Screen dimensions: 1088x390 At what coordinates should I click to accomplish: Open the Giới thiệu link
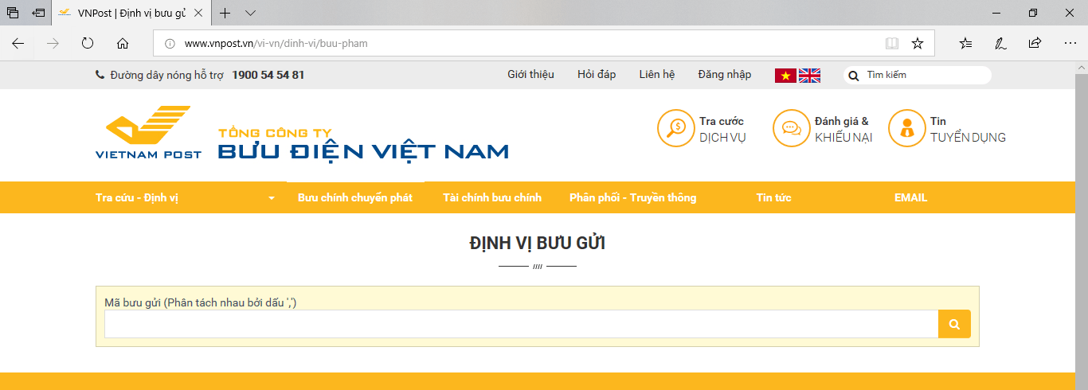click(530, 74)
